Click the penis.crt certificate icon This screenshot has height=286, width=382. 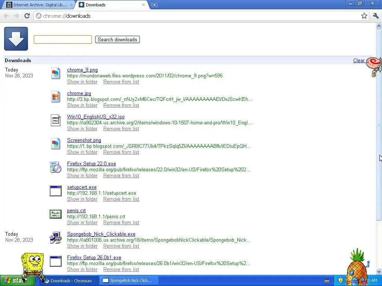56,214
